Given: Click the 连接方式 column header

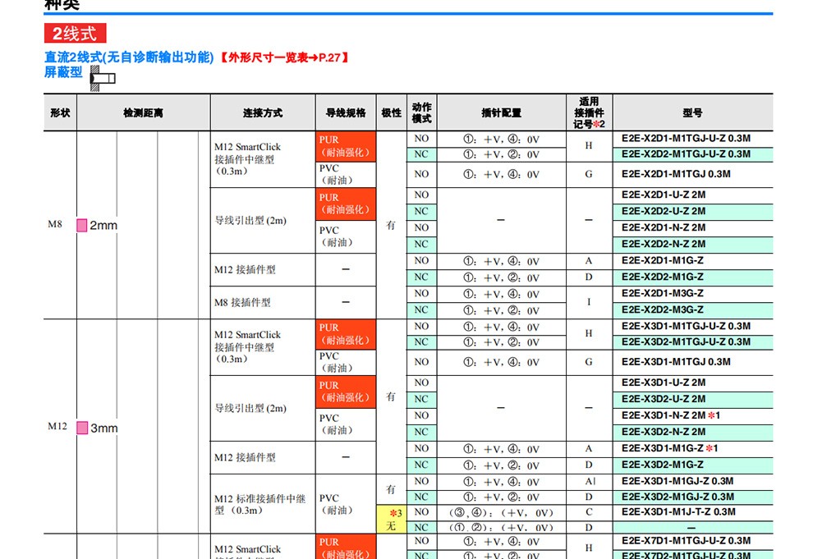Looking at the screenshot, I should pyautogui.click(x=262, y=112).
